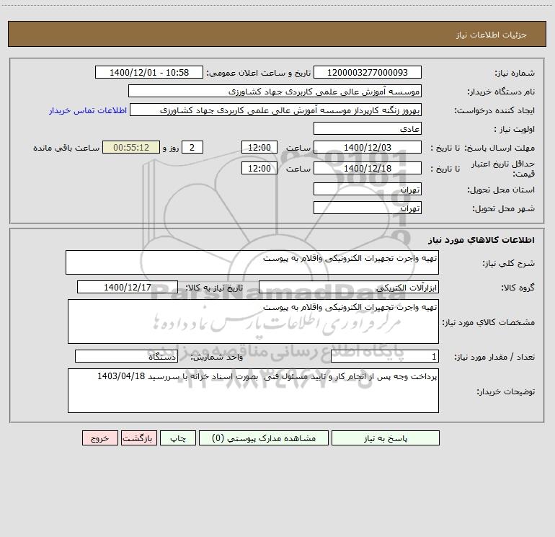Click the 'اولویت نیاز :' label
Viewport: 555px width, 537px height.
pyautogui.click(x=514, y=129)
